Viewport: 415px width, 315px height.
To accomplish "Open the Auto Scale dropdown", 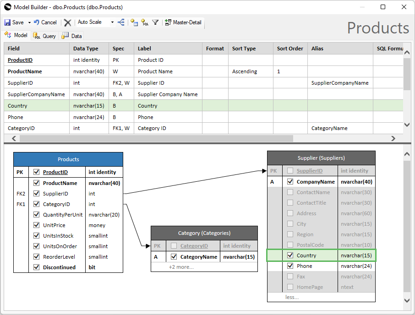I will coord(112,22).
